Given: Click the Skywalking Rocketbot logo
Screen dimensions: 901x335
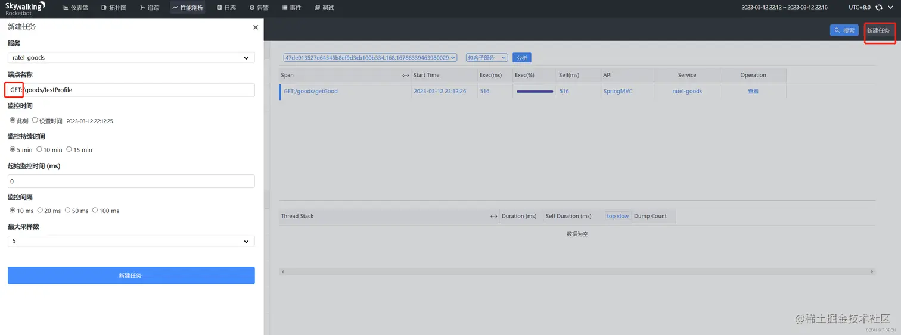Looking at the screenshot, I should click(25, 8).
